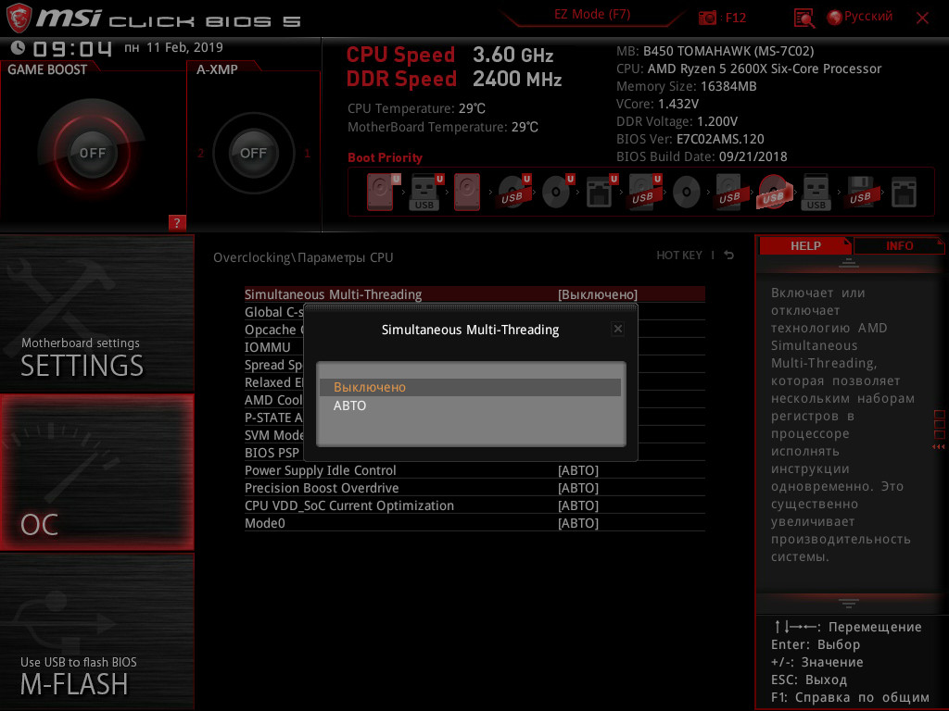Toggle the A-XMP OFF knob
This screenshot has height=711, width=949.
tap(253, 153)
